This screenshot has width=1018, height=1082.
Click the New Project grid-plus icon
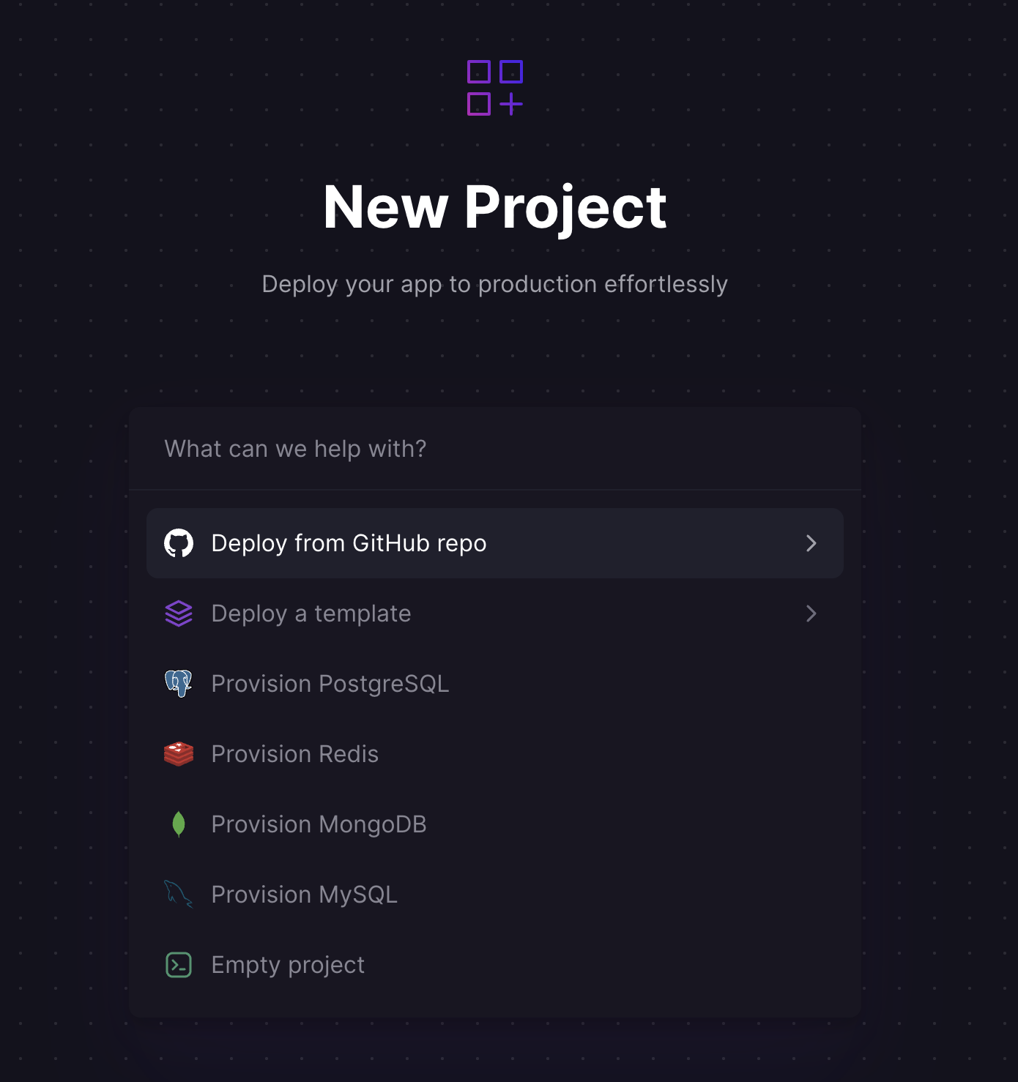[495, 88]
